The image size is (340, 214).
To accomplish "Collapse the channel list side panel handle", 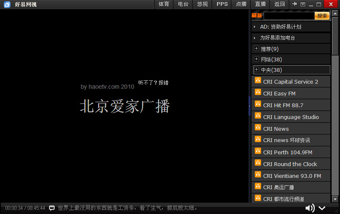I will point(250,106).
